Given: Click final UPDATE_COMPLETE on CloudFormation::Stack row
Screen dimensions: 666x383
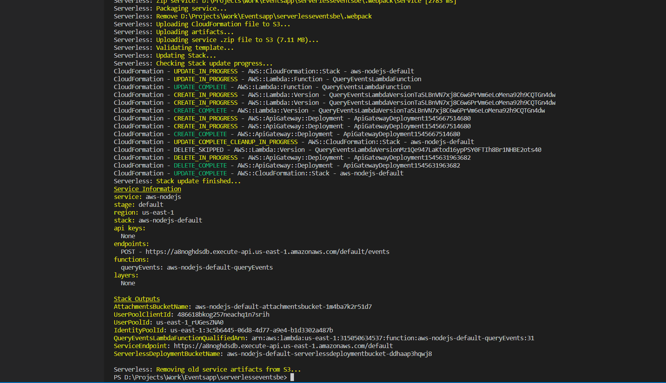Looking at the screenshot, I should 200,173.
